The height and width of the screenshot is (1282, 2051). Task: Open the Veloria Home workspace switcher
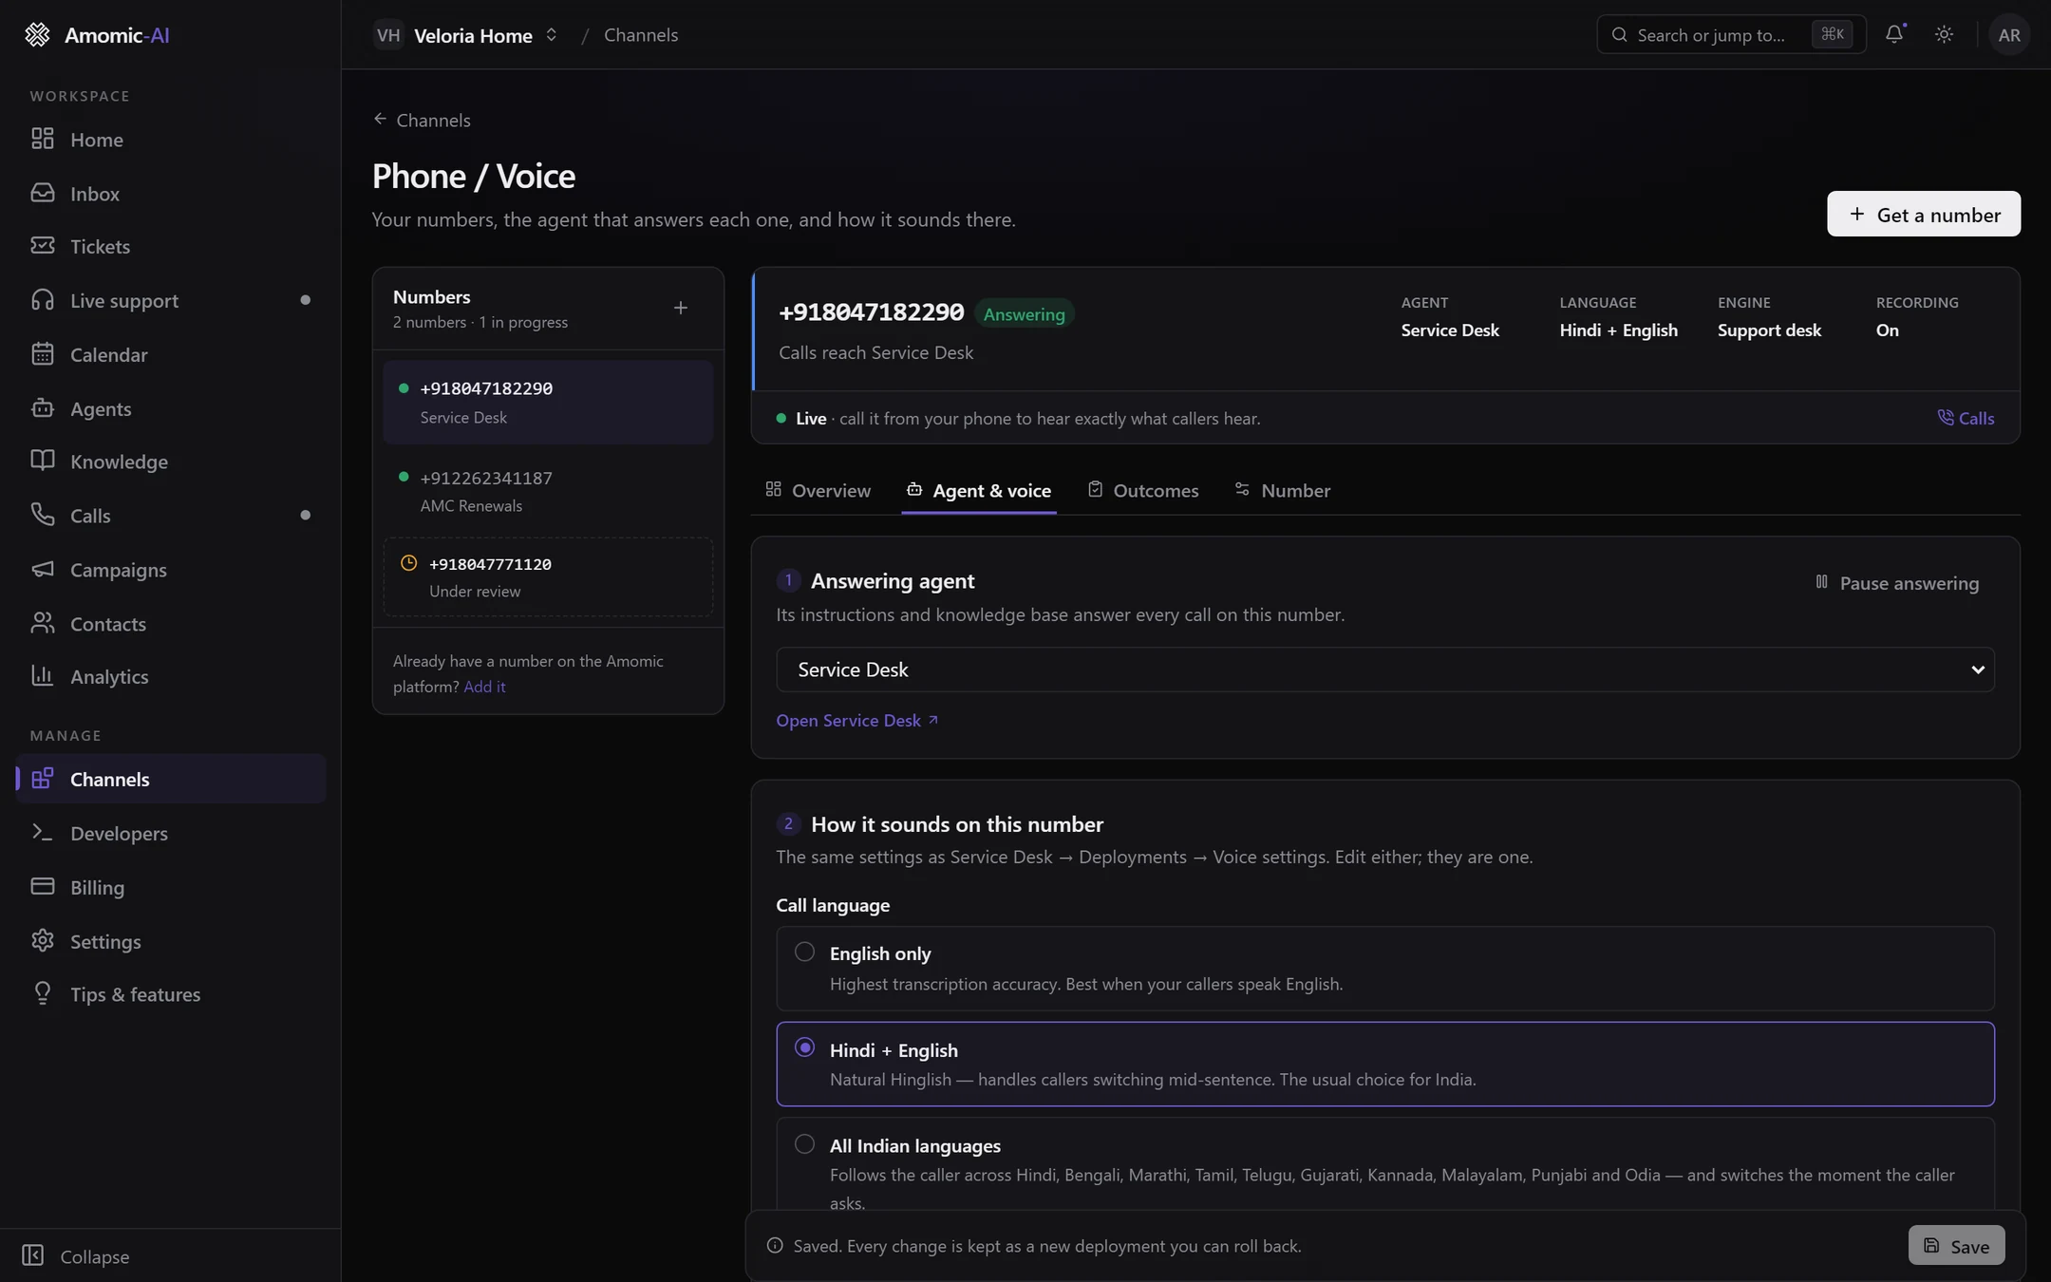click(466, 35)
